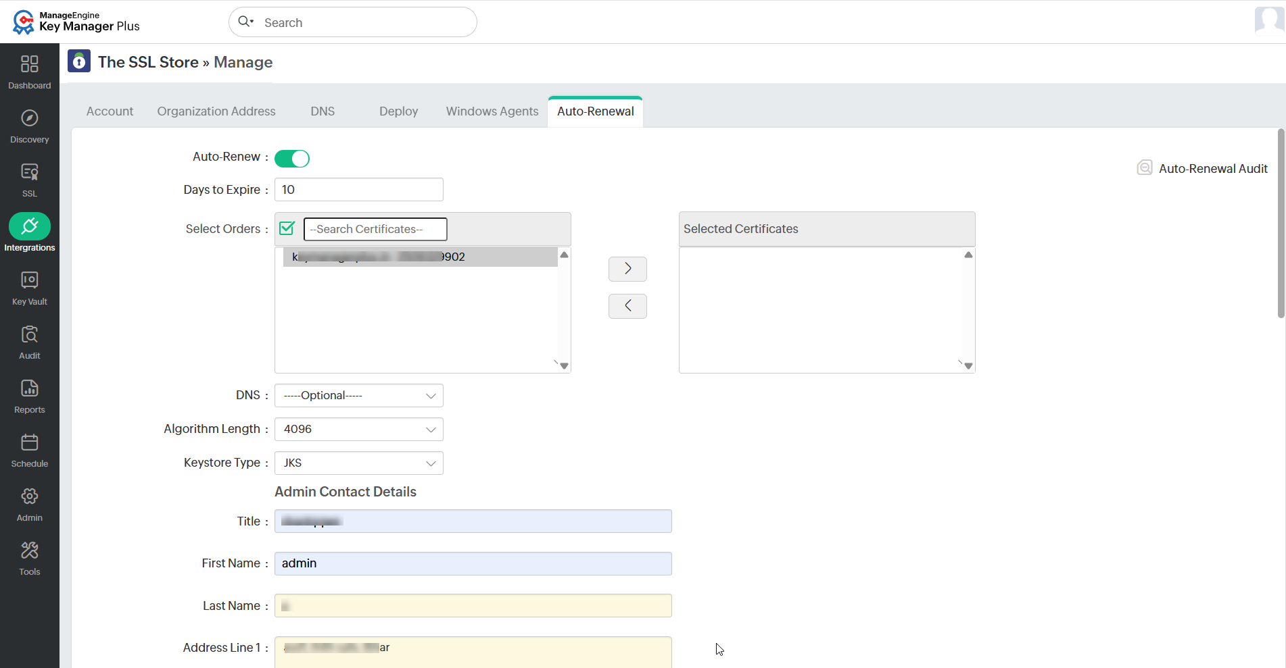The height and width of the screenshot is (668, 1286).
Task: Switch to the Deploy tab
Action: pyautogui.click(x=398, y=111)
